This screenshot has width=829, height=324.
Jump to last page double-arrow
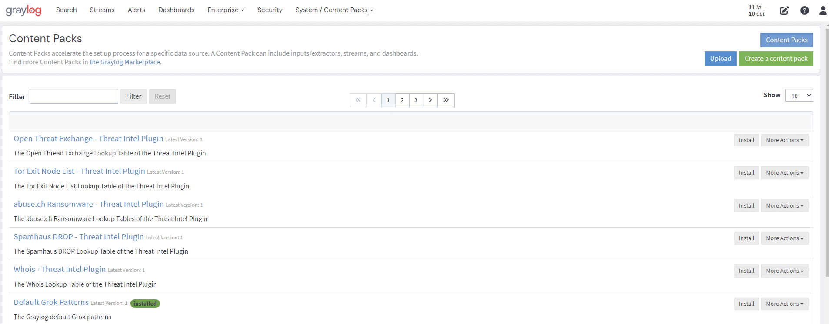446,100
